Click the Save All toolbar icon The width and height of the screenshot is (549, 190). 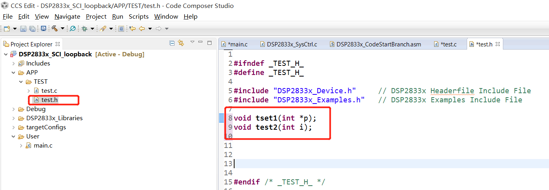click(32, 29)
